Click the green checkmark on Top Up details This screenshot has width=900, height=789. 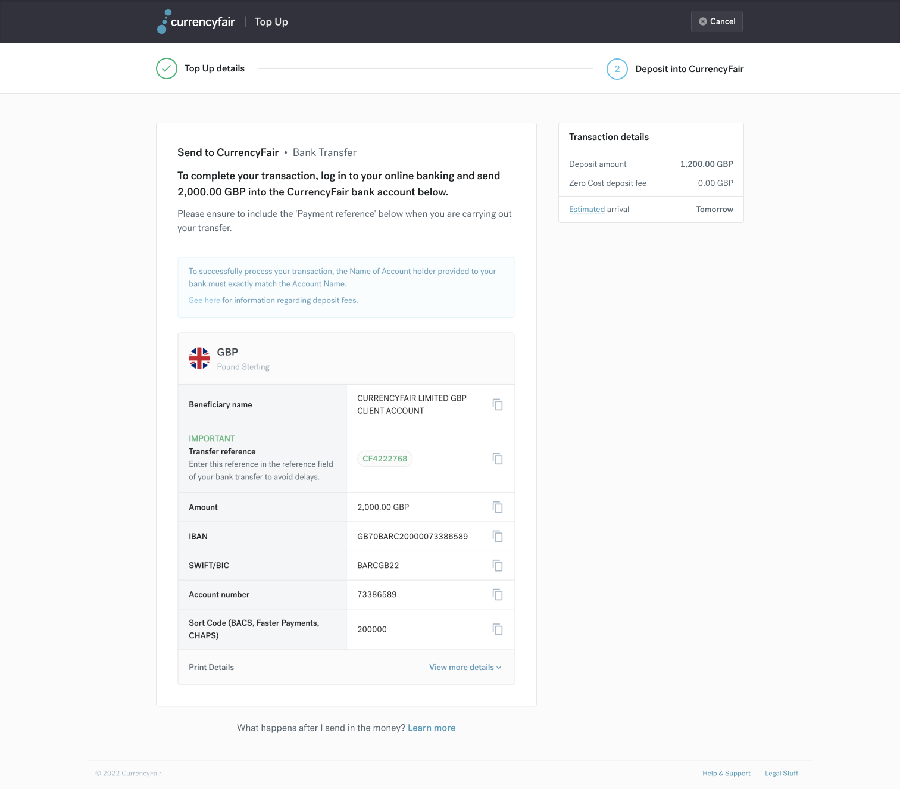pyautogui.click(x=166, y=68)
